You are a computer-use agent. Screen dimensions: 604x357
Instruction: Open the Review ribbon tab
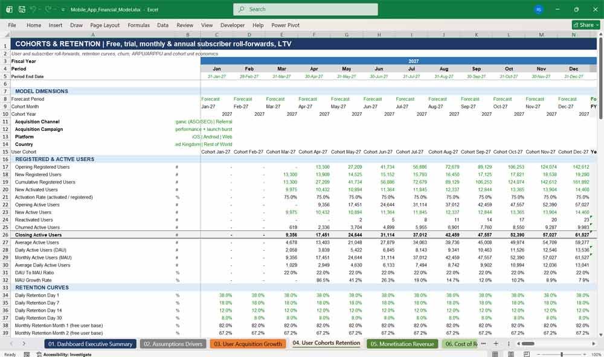[x=185, y=25]
